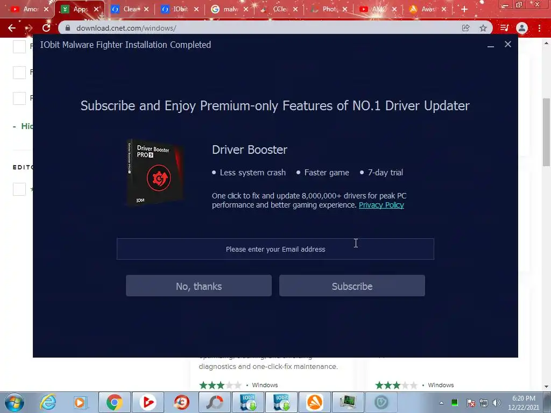551x413 pixels.
Task: Open a new Chrome tab
Action: pos(464,10)
